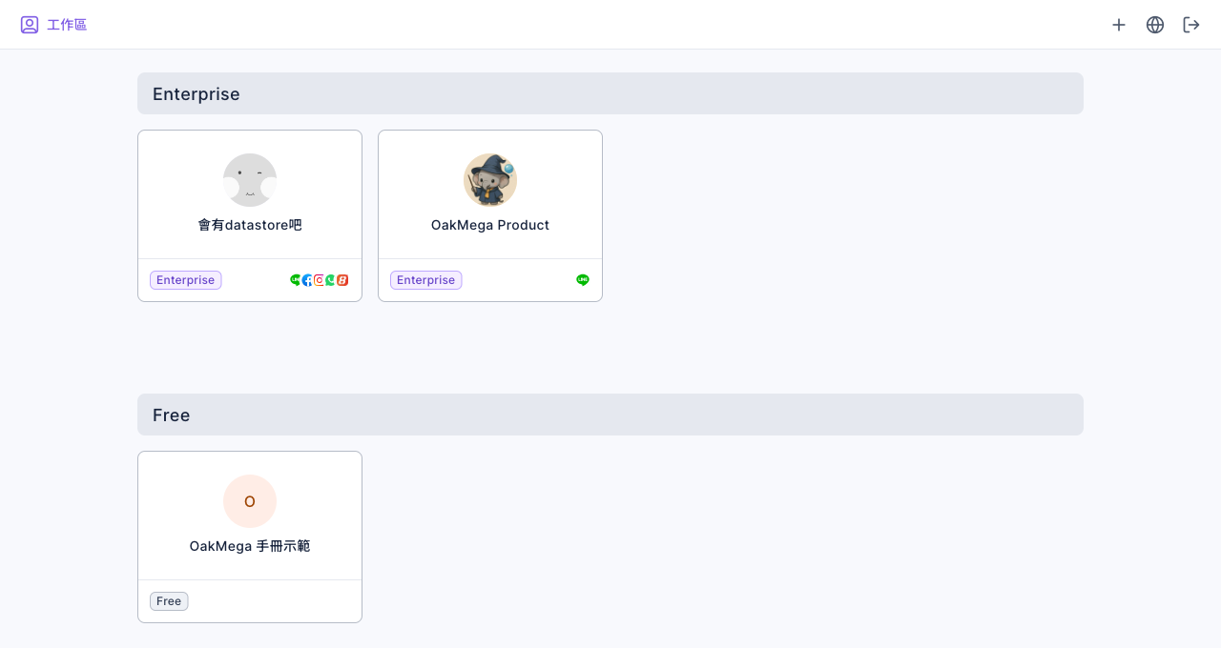
Task: Click the plus icon to add workspace
Action: 1119,25
